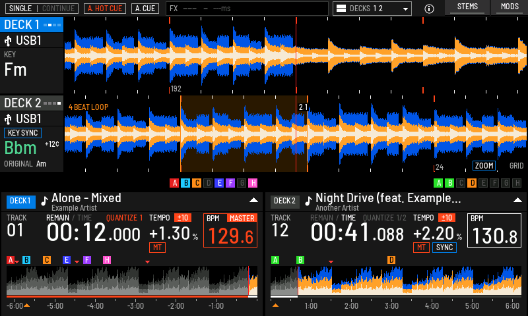Trigger Deck 2 hot cue D orange pad
The height and width of the screenshot is (316, 528).
472,183
